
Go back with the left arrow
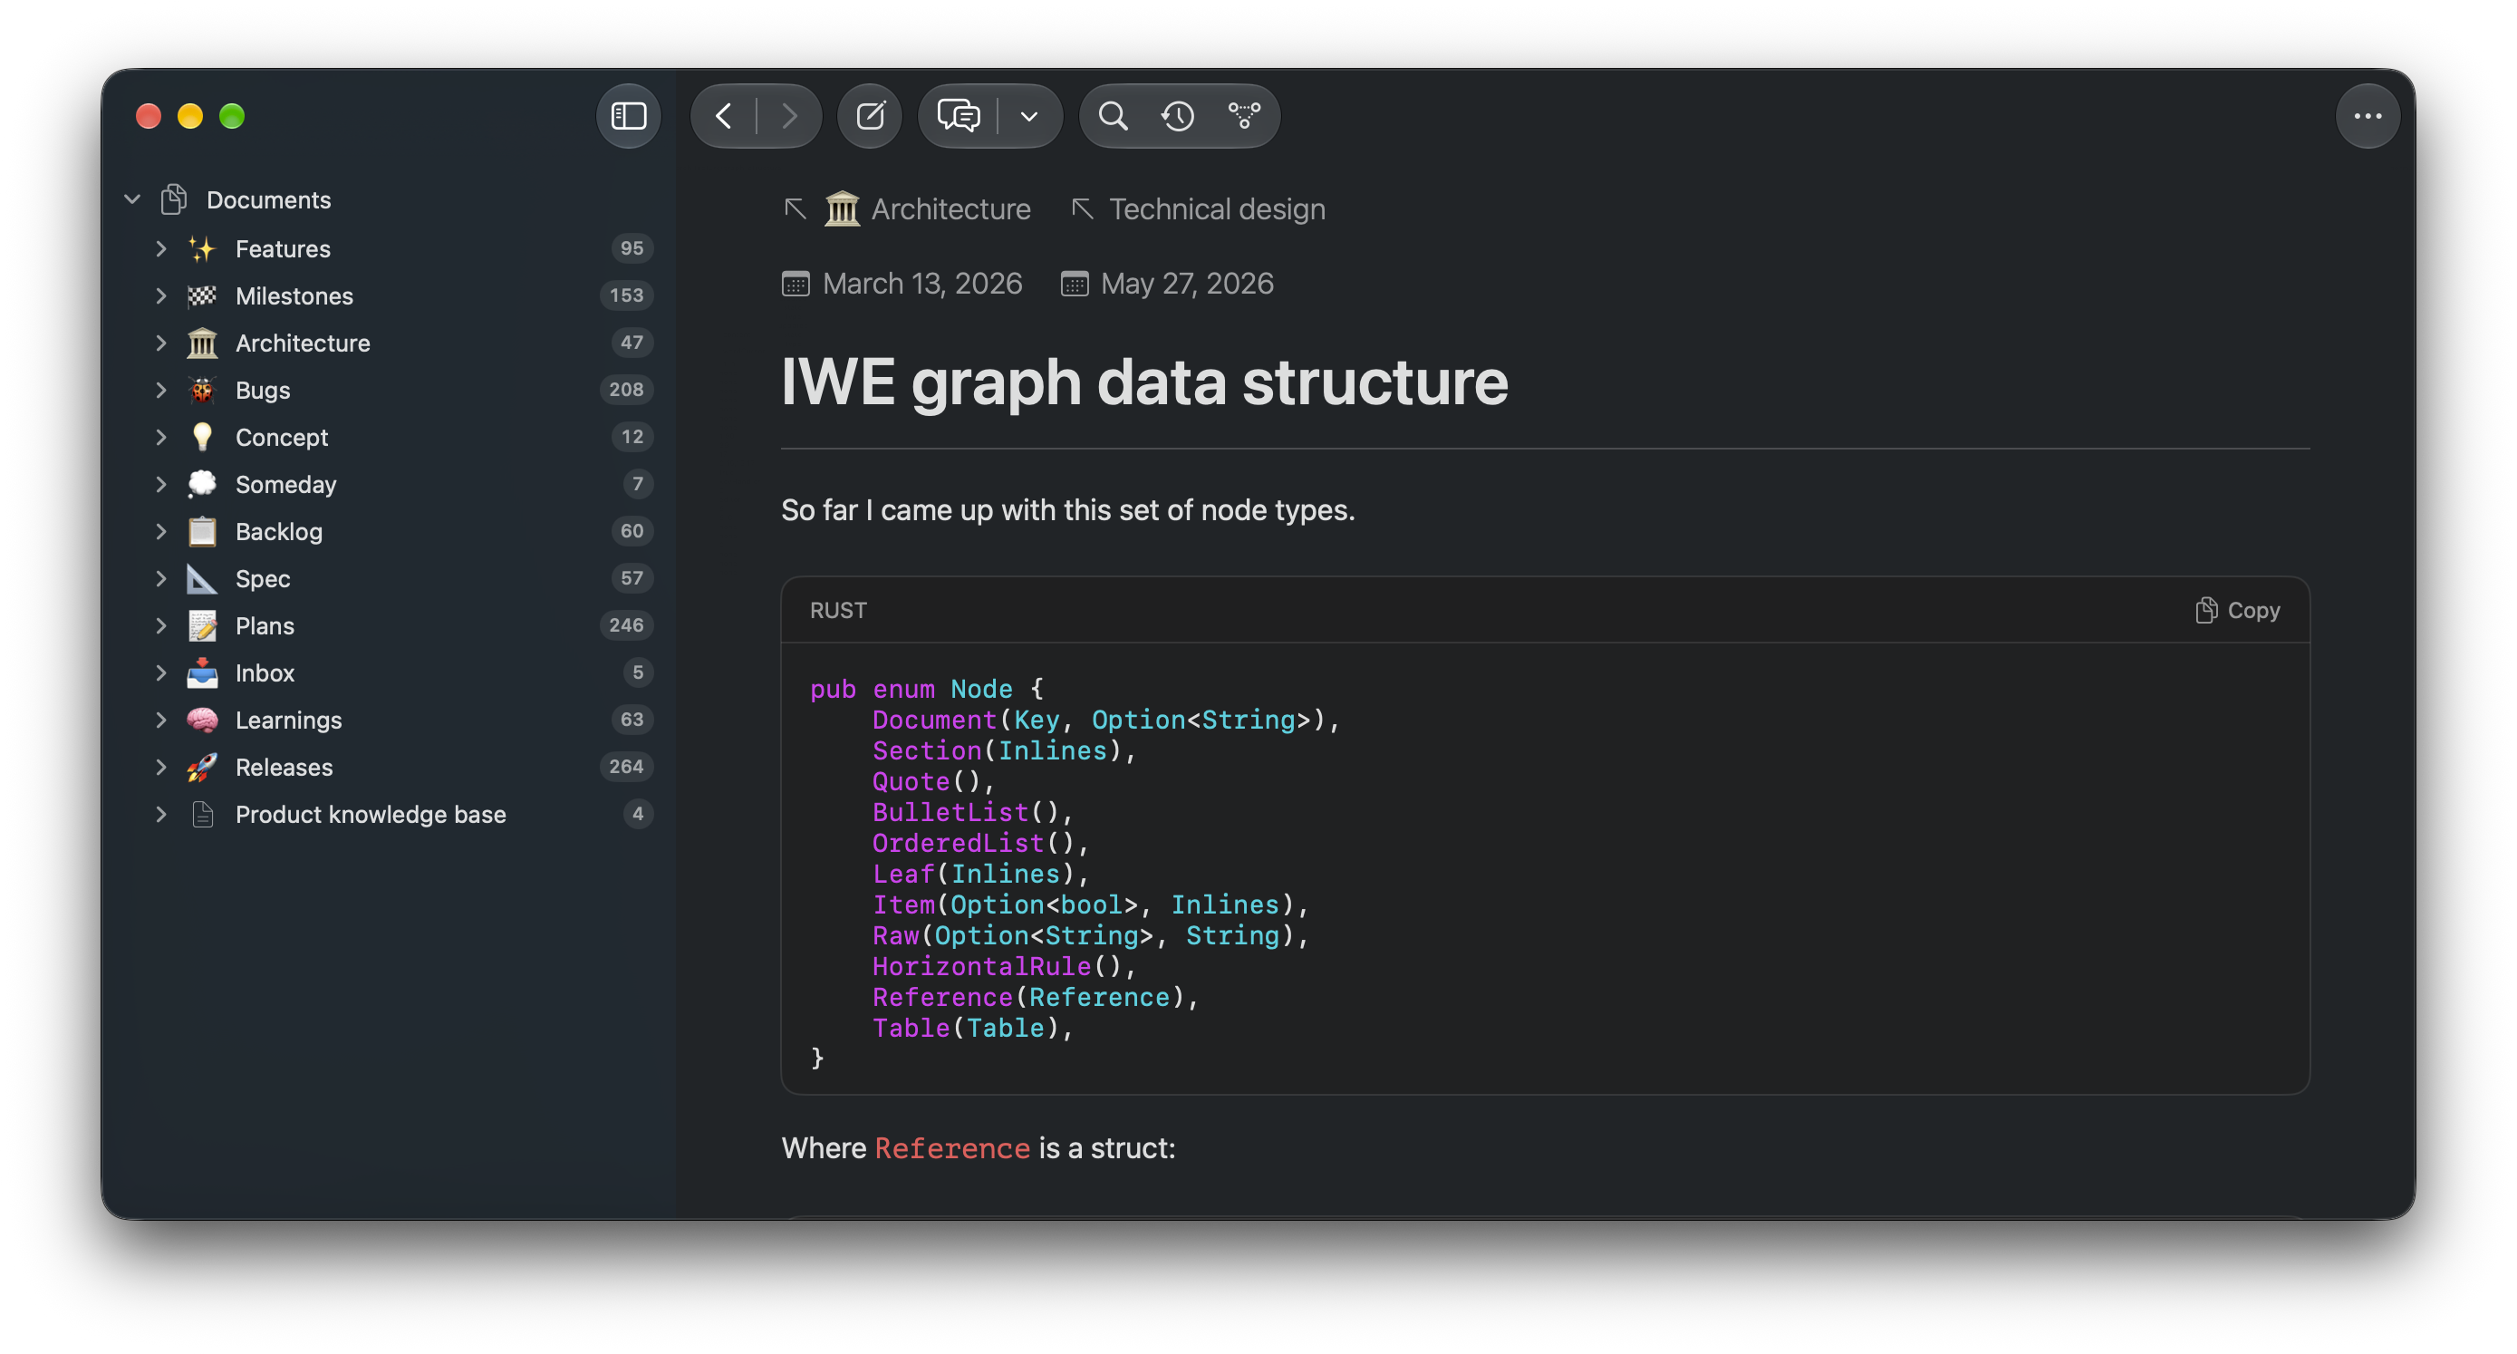724,116
